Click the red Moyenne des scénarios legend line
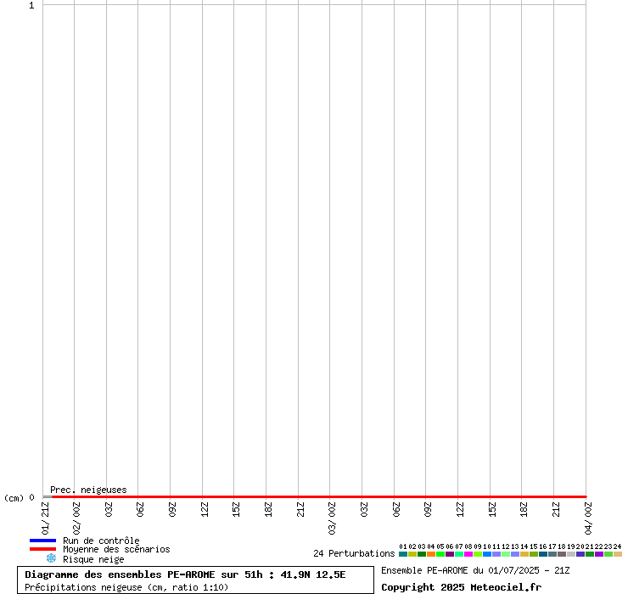 point(42,549)
